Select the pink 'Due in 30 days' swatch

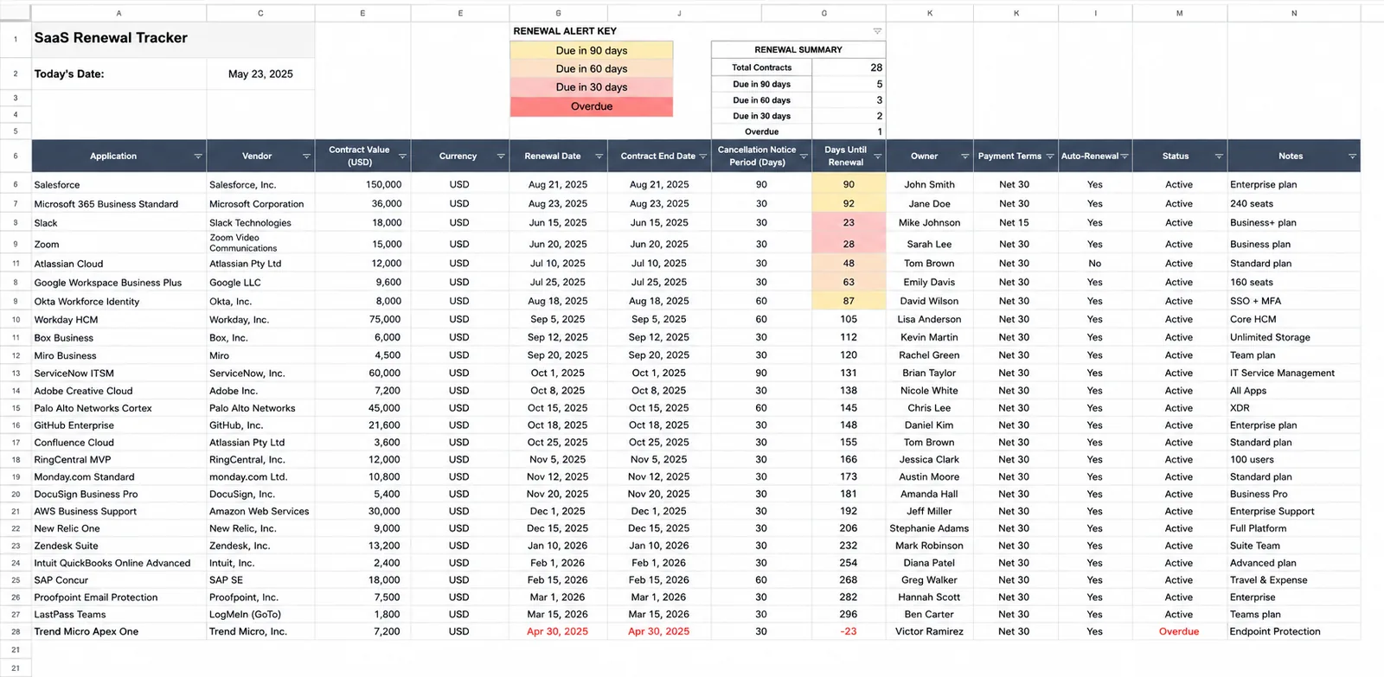[x=592, y=87]
